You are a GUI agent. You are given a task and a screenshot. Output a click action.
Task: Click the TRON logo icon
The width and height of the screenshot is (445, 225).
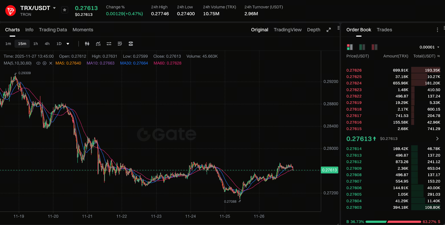click(x=11, y=11)
